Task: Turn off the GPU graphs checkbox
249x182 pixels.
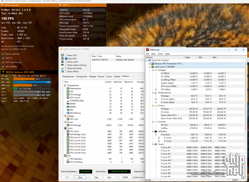Action: click(3, 66)
